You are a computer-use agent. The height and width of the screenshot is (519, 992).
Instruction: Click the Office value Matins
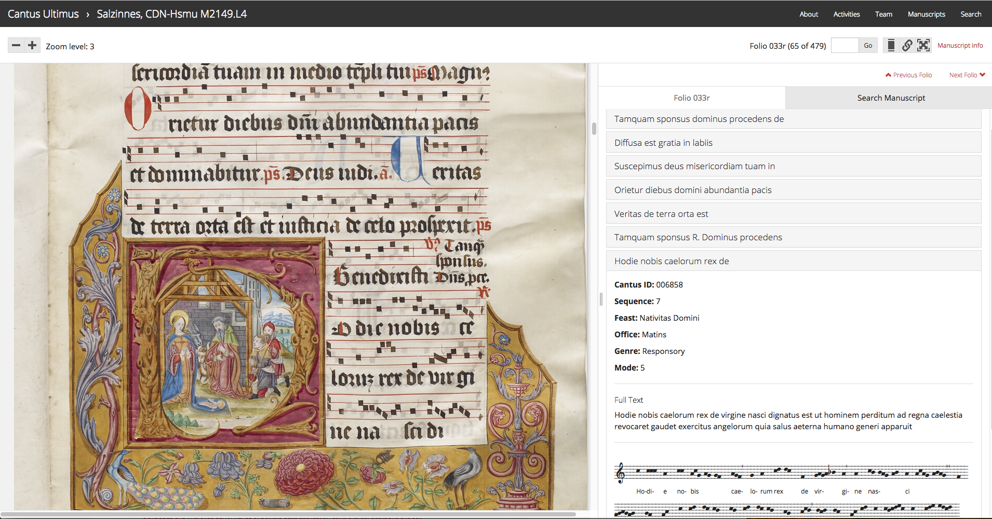[x=654, y=334]
